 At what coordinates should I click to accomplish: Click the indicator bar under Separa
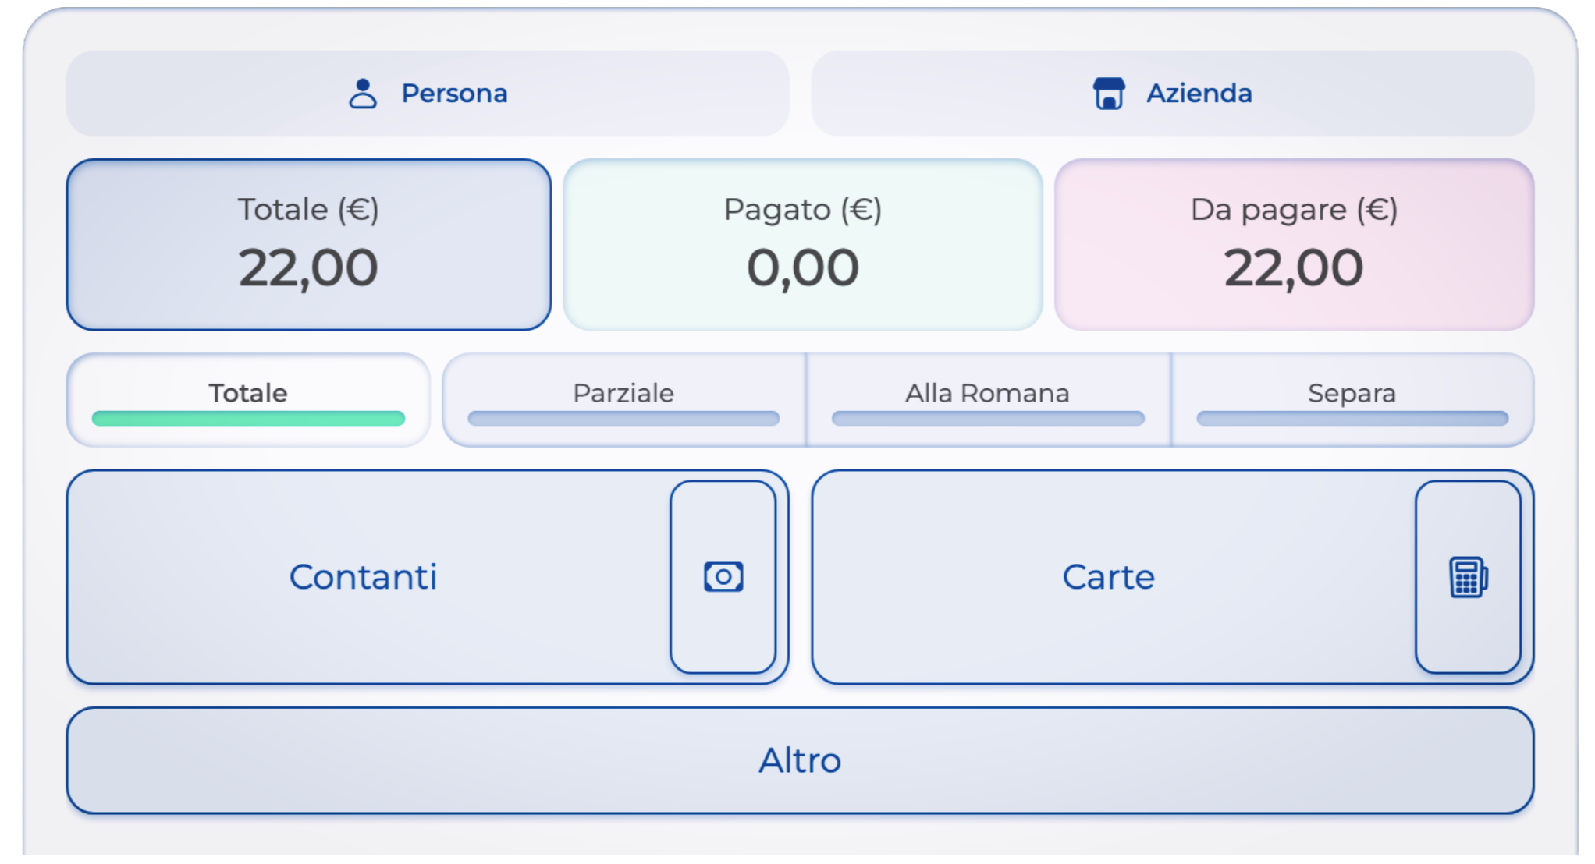click(1352, 419)
